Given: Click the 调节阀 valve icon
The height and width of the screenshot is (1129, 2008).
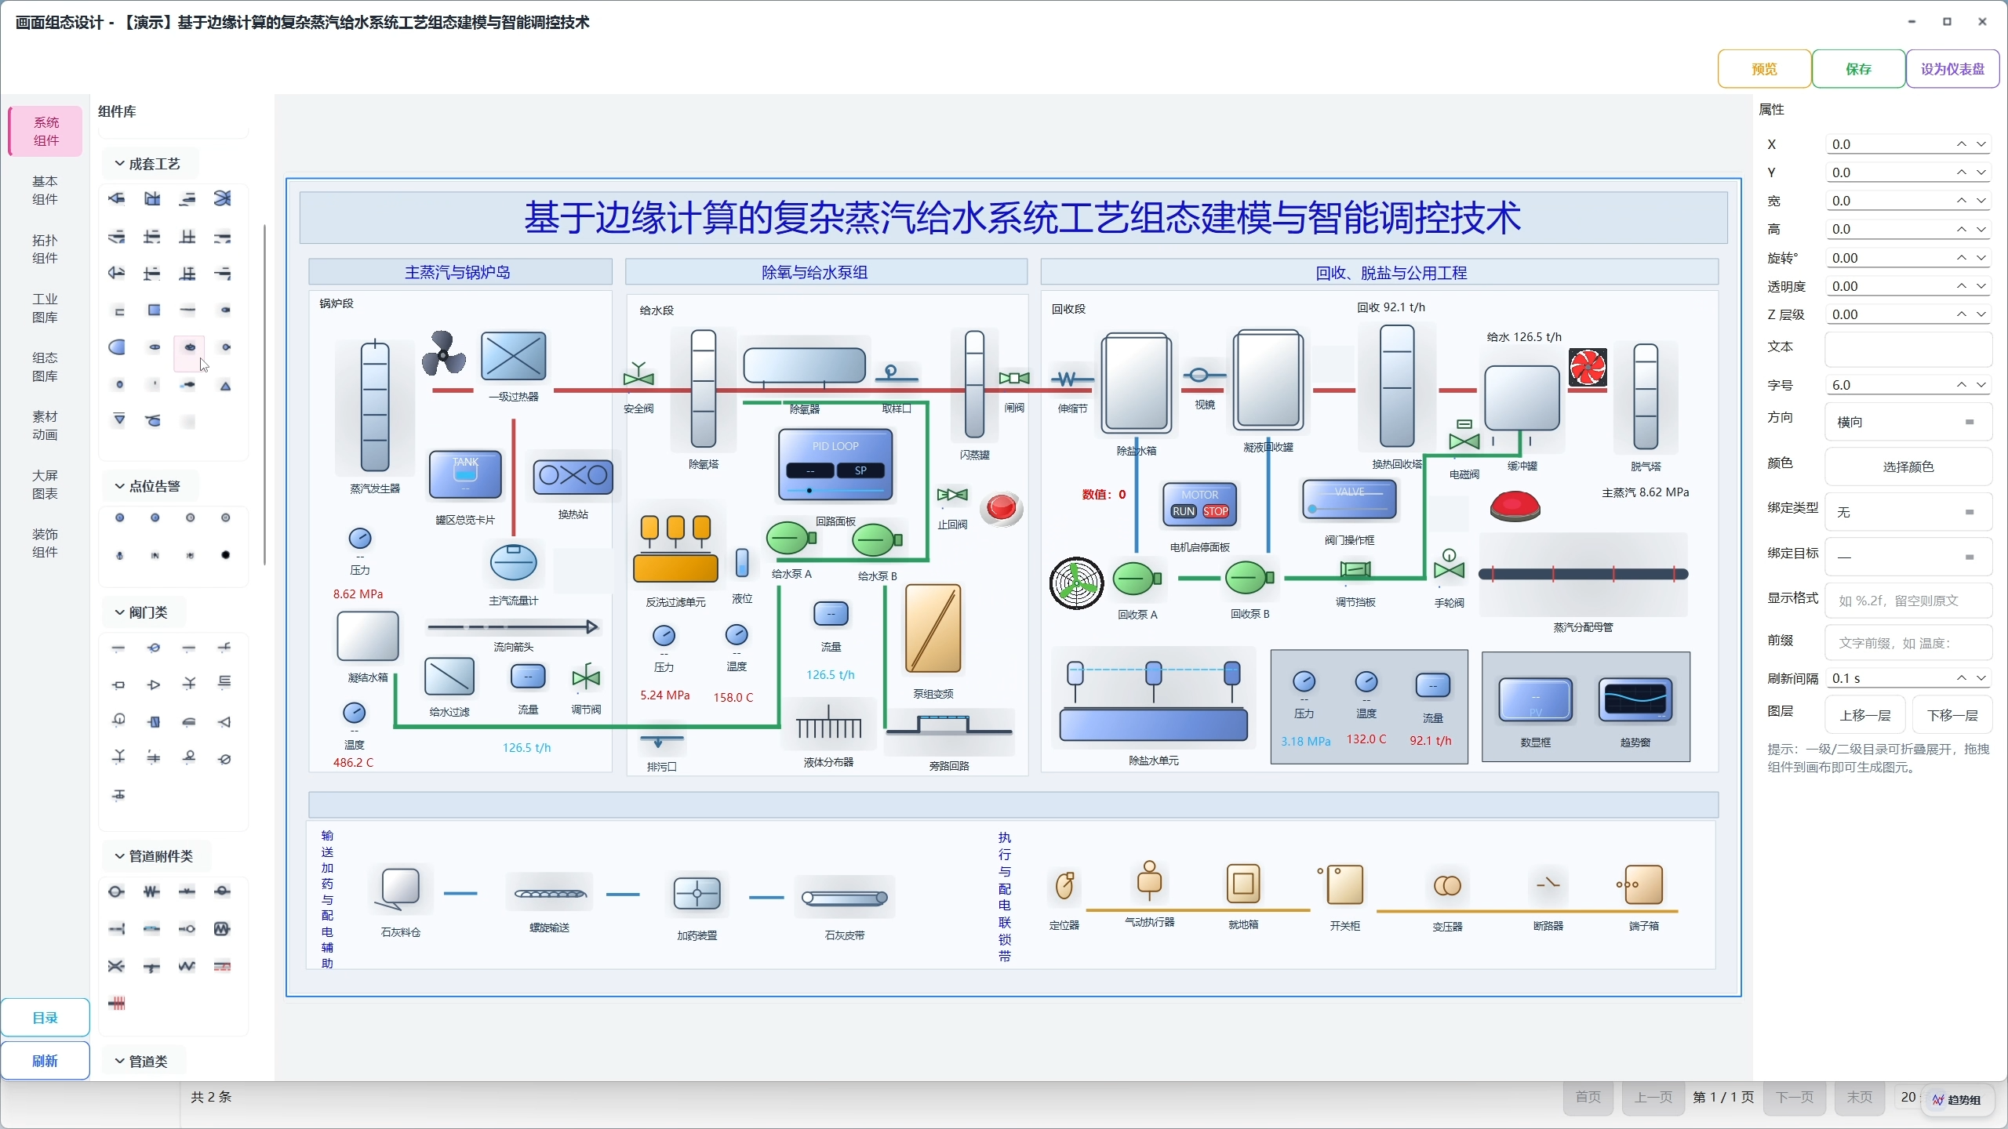Looking at the screenshot, I should pos(586,677).
